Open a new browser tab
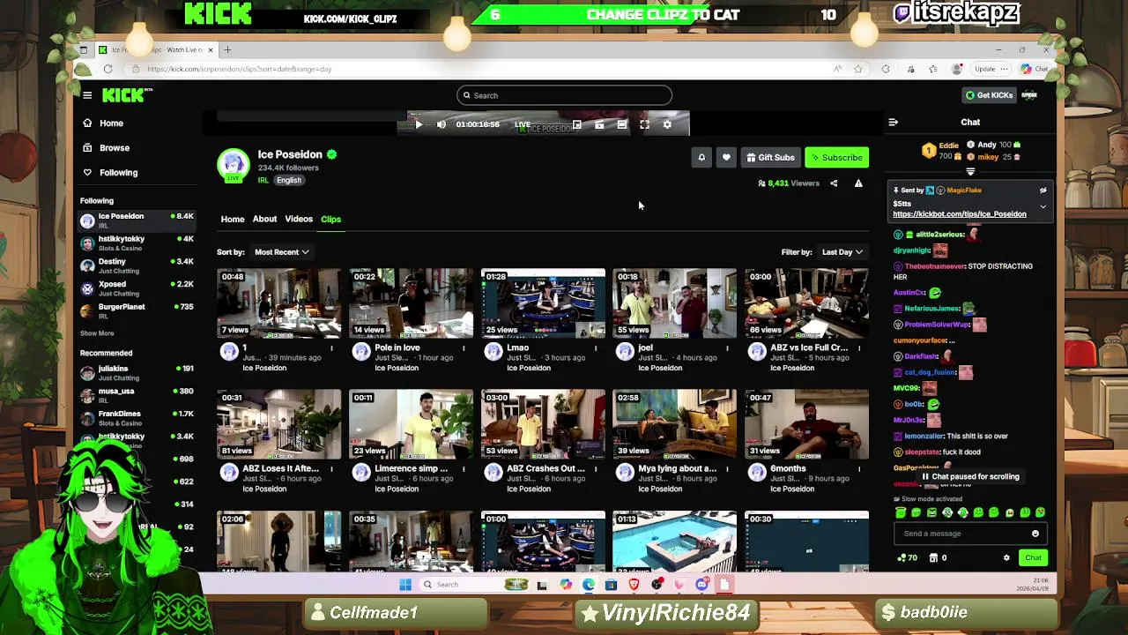 click(227, 49)
